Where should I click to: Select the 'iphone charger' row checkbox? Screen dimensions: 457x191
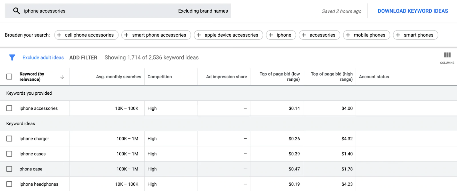click(x=9, y=139)
